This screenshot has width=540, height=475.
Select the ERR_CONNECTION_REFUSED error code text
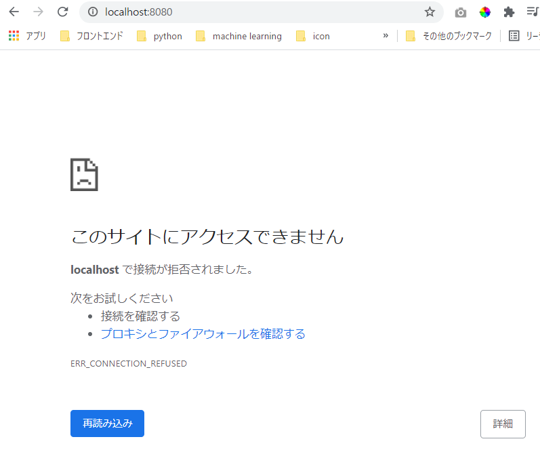point(129,363)
